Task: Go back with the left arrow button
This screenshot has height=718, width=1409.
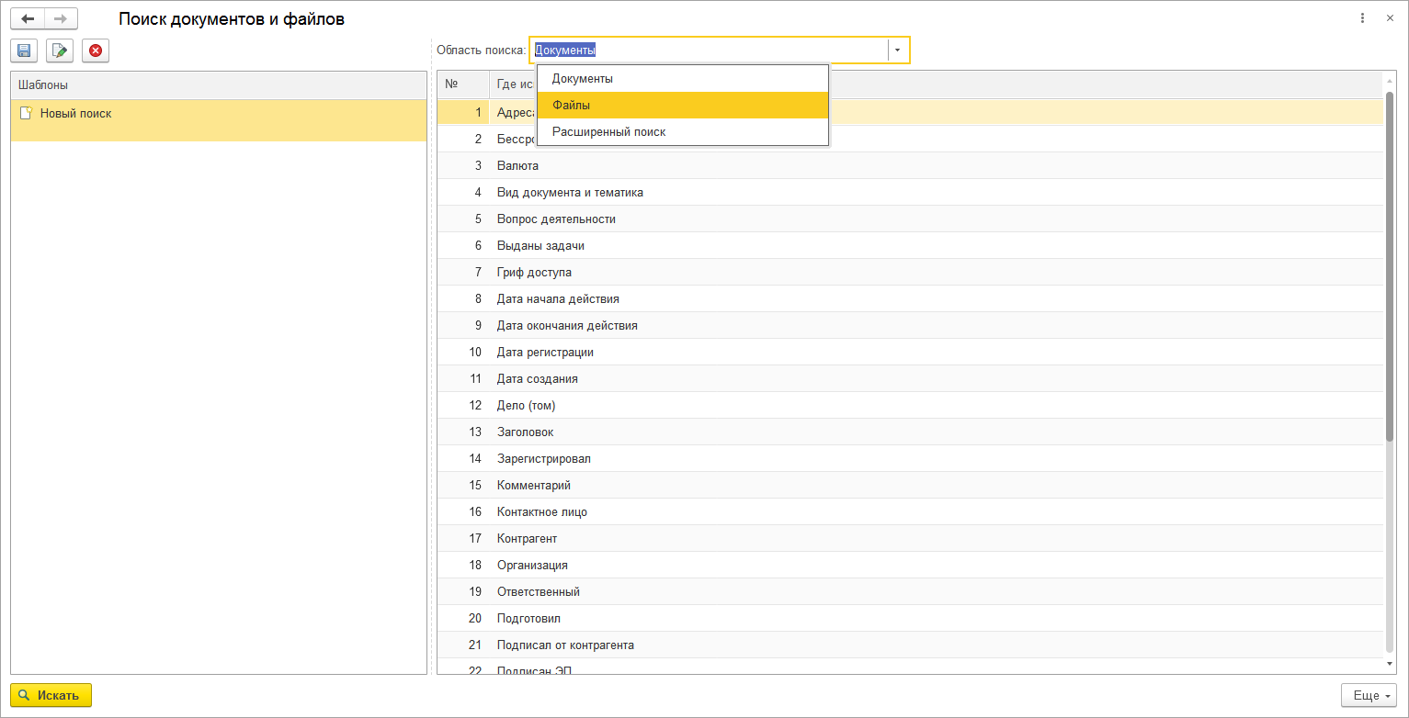Action: [x=27, y=18]
